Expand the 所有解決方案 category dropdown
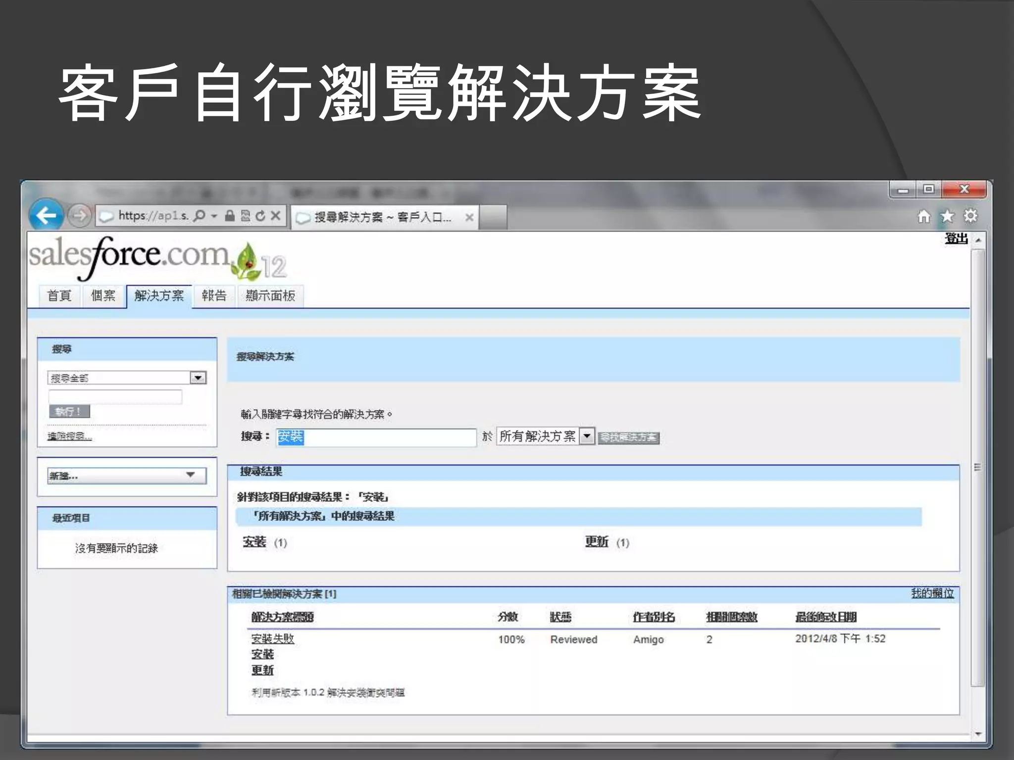Screen dimensions: 1014x760 coord(587,436)
